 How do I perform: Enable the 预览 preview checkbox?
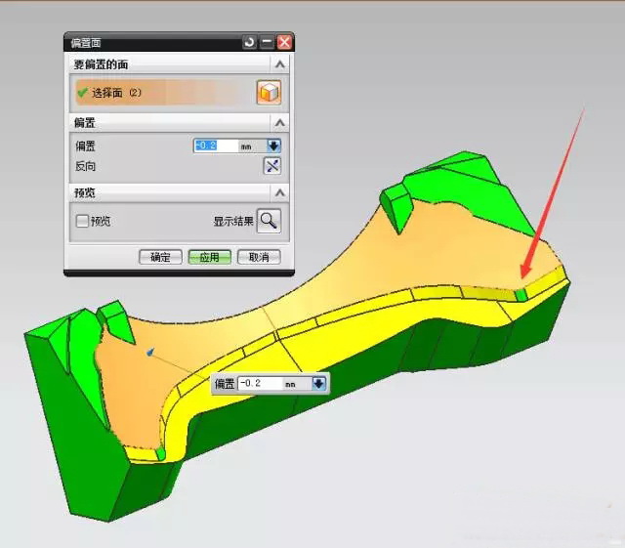[x=82, y=222]
